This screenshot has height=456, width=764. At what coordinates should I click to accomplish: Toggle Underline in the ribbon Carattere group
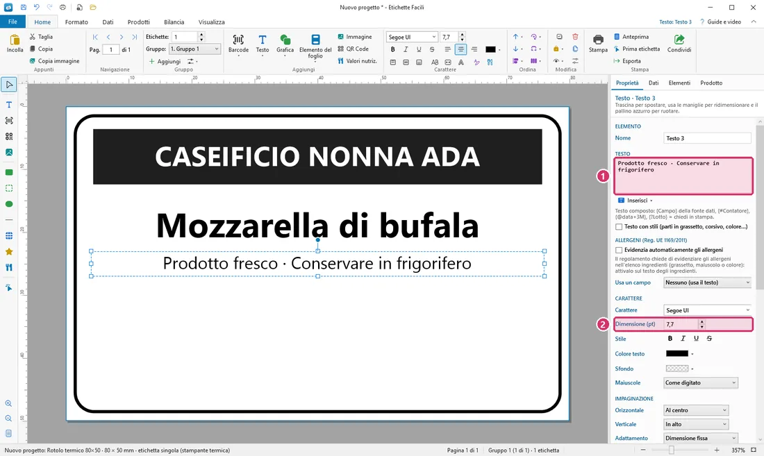(x=419, y=49)
